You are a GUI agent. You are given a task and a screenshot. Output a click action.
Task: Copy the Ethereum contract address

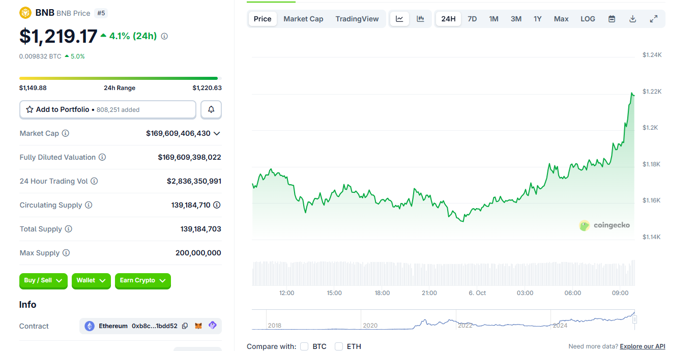click(185, 326)
